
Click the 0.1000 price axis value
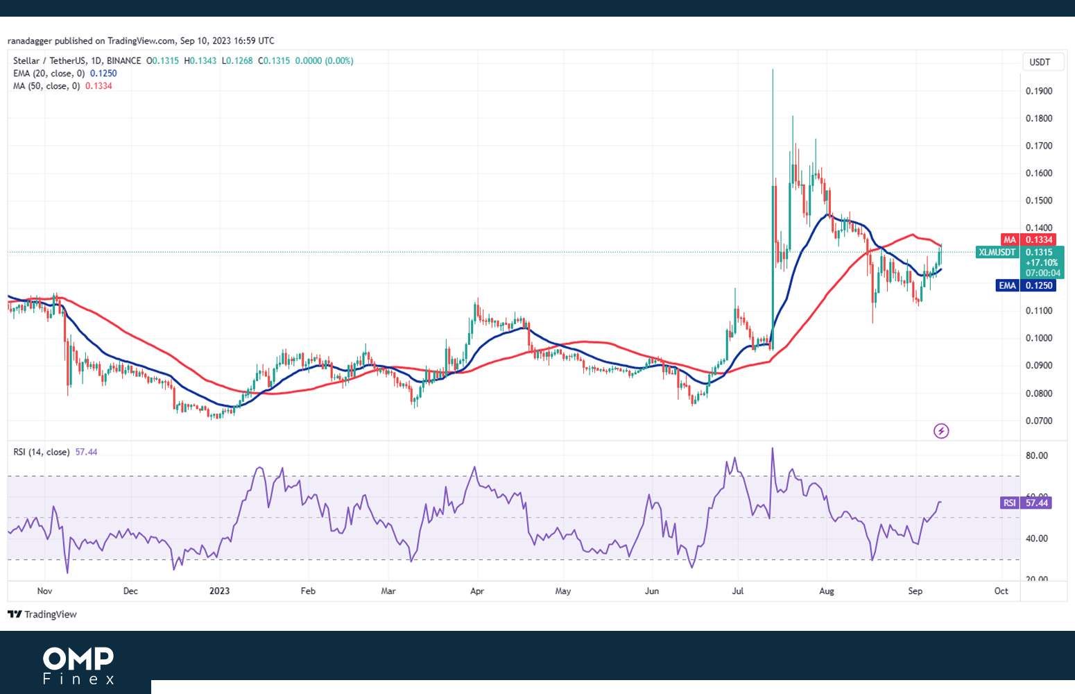tap(1039, 338)
